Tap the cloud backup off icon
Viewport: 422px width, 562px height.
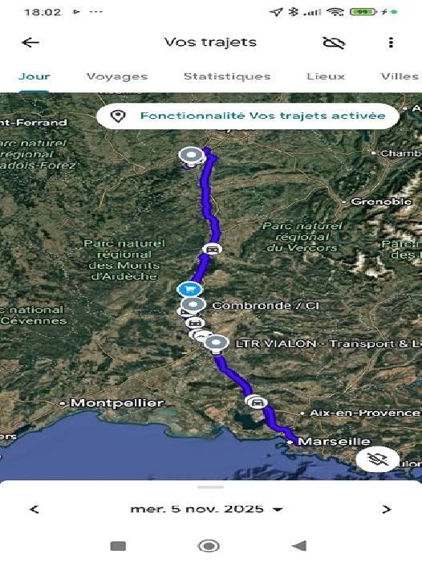tap(334, 43)
